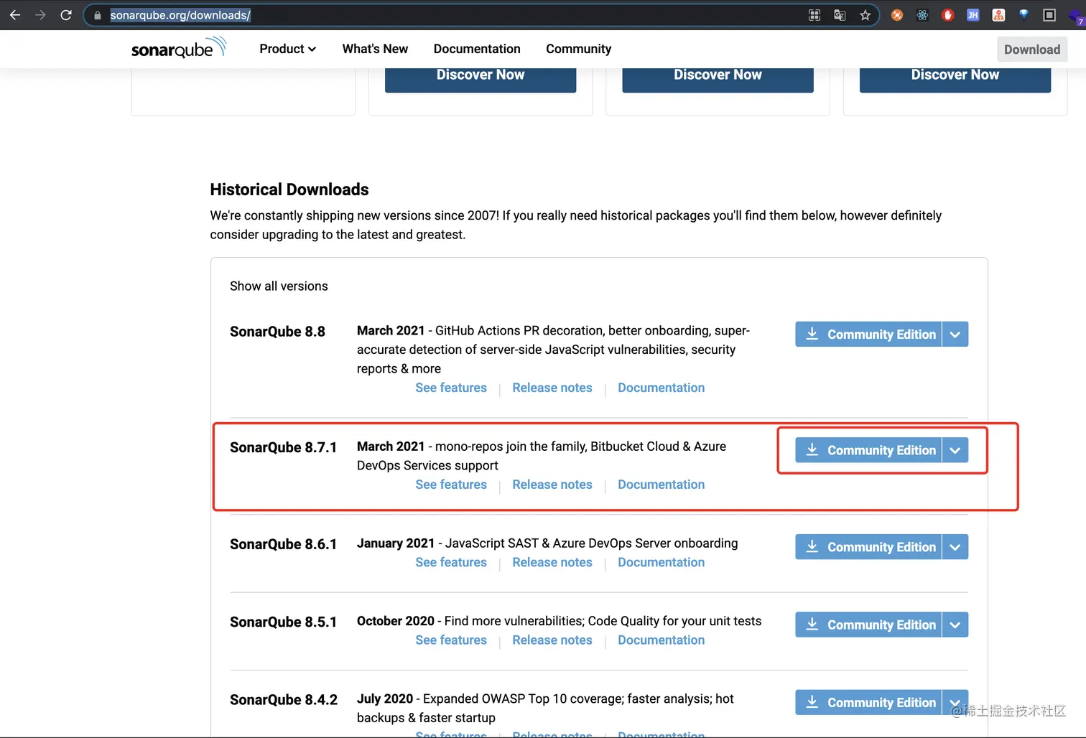Viewport: 1086px width, 738px height.
Task: Open Community in top navigation
Action: tap(579, 49)
